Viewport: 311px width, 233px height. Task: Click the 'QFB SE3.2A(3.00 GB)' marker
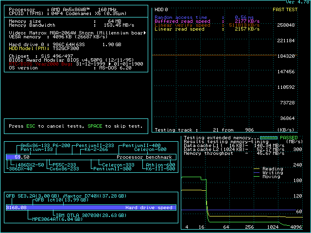(33, 196)
